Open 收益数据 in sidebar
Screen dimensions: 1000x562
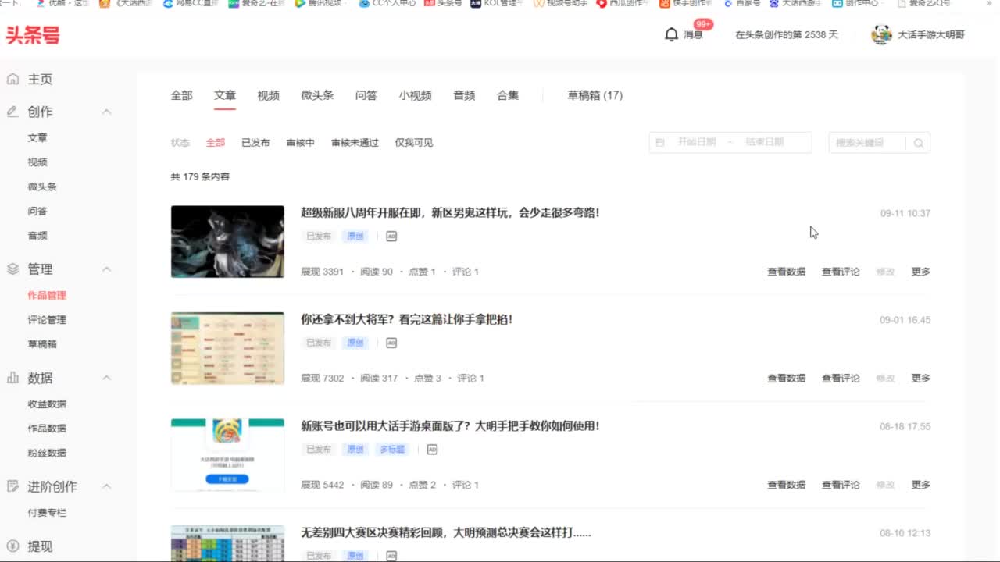pyautogui.click(x=47, y=404)
